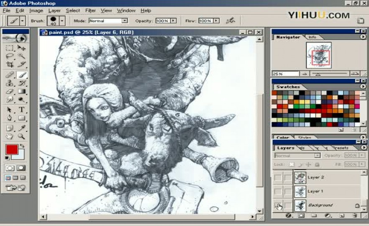Select the Healing Brush tool
369x226 pixels.
point(10,75)
